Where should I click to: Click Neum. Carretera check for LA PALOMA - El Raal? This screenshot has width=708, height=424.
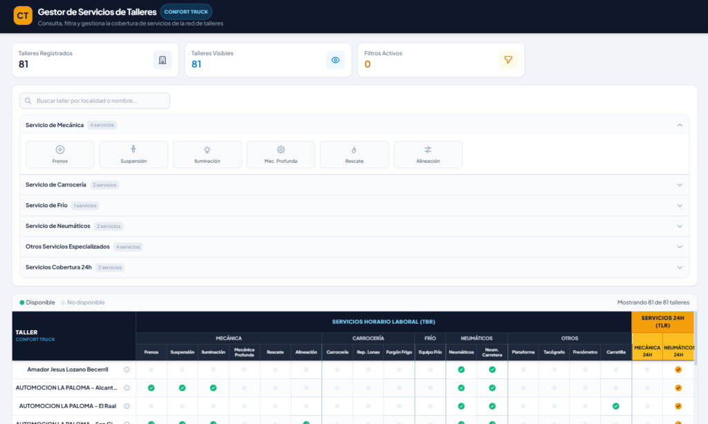pyautogui.click(x=492, y=406)
